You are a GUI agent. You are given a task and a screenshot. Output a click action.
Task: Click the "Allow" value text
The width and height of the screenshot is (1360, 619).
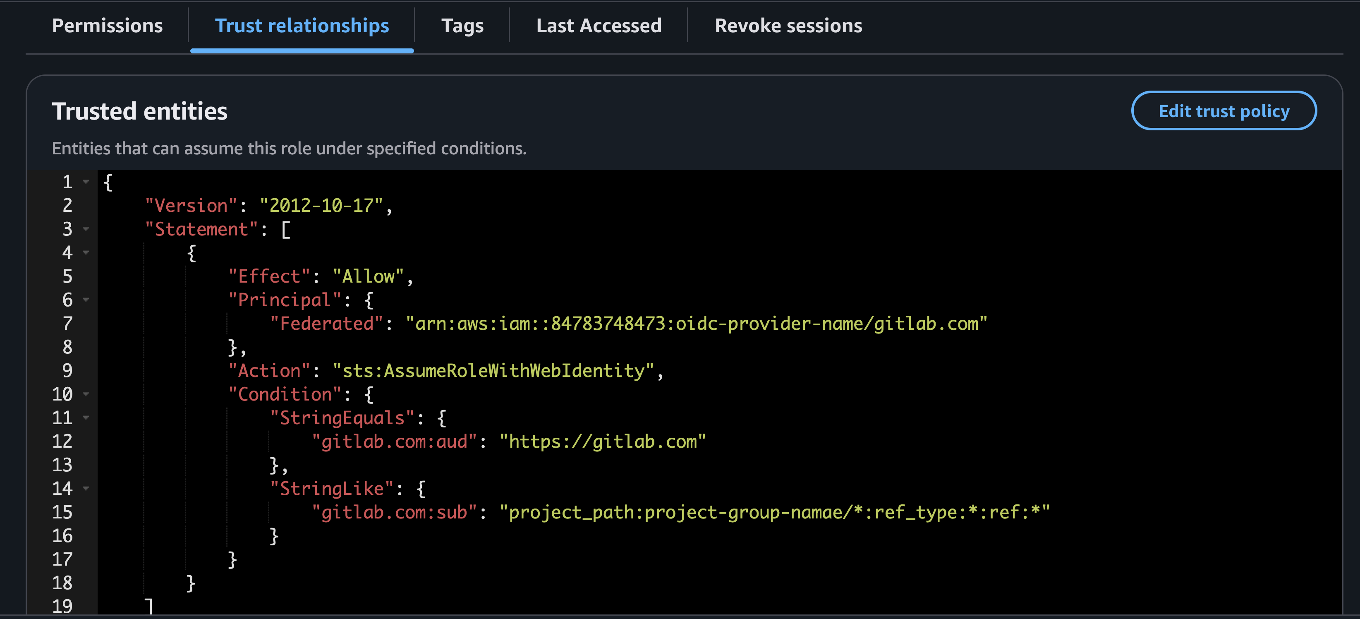369,276
